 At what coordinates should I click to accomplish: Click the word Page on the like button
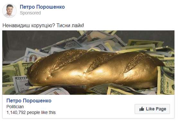click(x=161, y=109)
